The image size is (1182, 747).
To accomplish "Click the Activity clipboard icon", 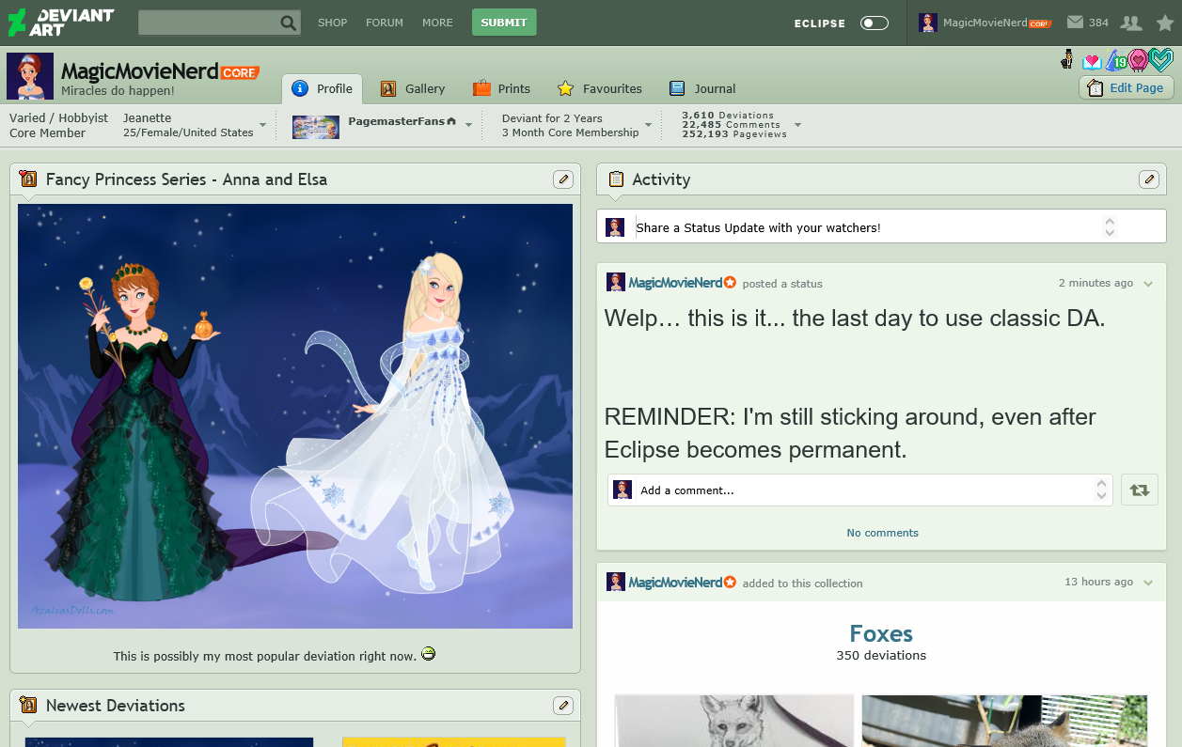I will pos(616,179).
